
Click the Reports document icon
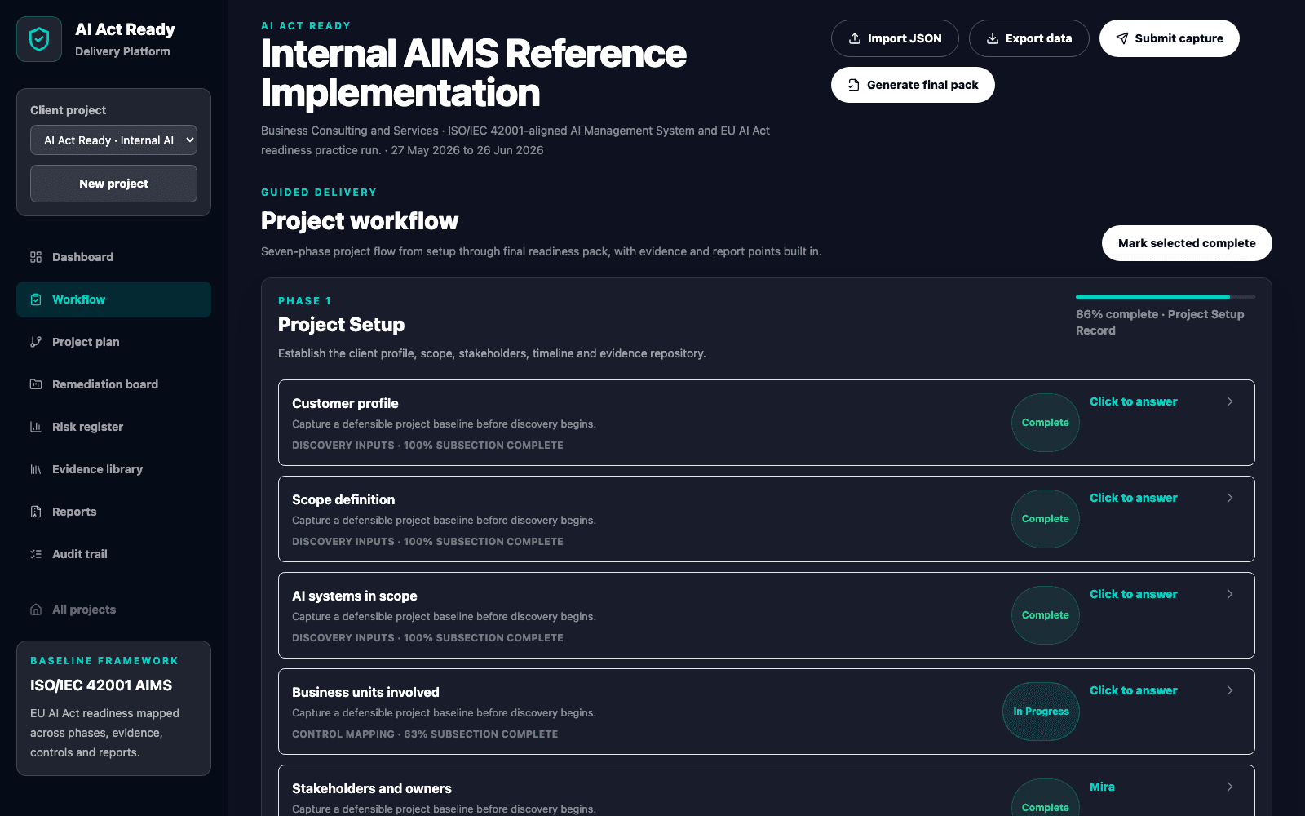point(36,512)
